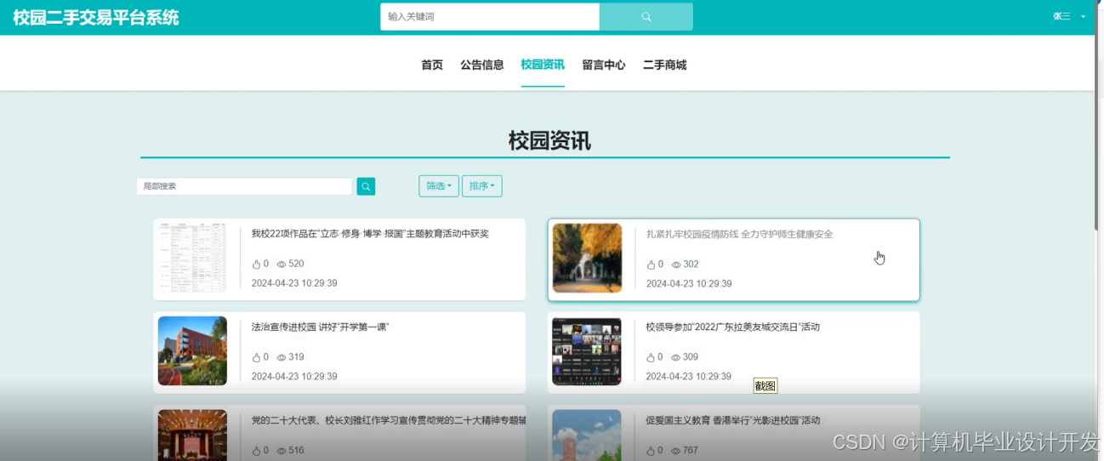The width and height of the screenshot is (1104, 461).
Task: Click thumbs-up icon on 党的二十大代表 article
Action: [x=256, y=450]
